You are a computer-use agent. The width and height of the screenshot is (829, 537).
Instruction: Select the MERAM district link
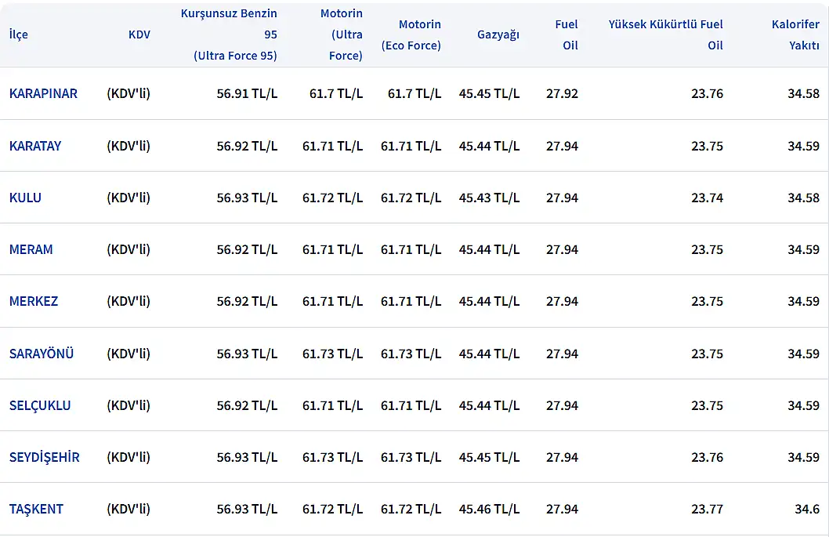[x=31, y=249]
